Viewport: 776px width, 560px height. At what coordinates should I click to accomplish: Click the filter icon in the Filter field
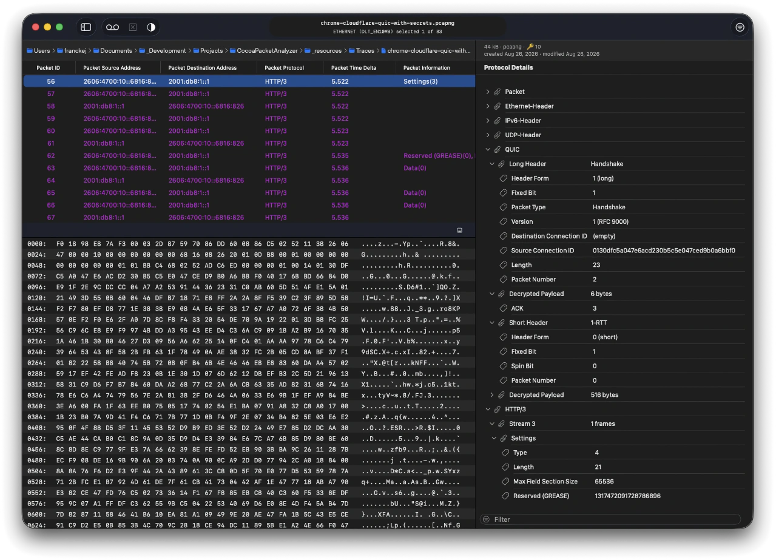(x=485, y=519)
